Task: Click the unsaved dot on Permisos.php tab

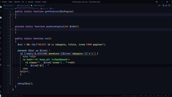Action: click(x=32, y=5)
